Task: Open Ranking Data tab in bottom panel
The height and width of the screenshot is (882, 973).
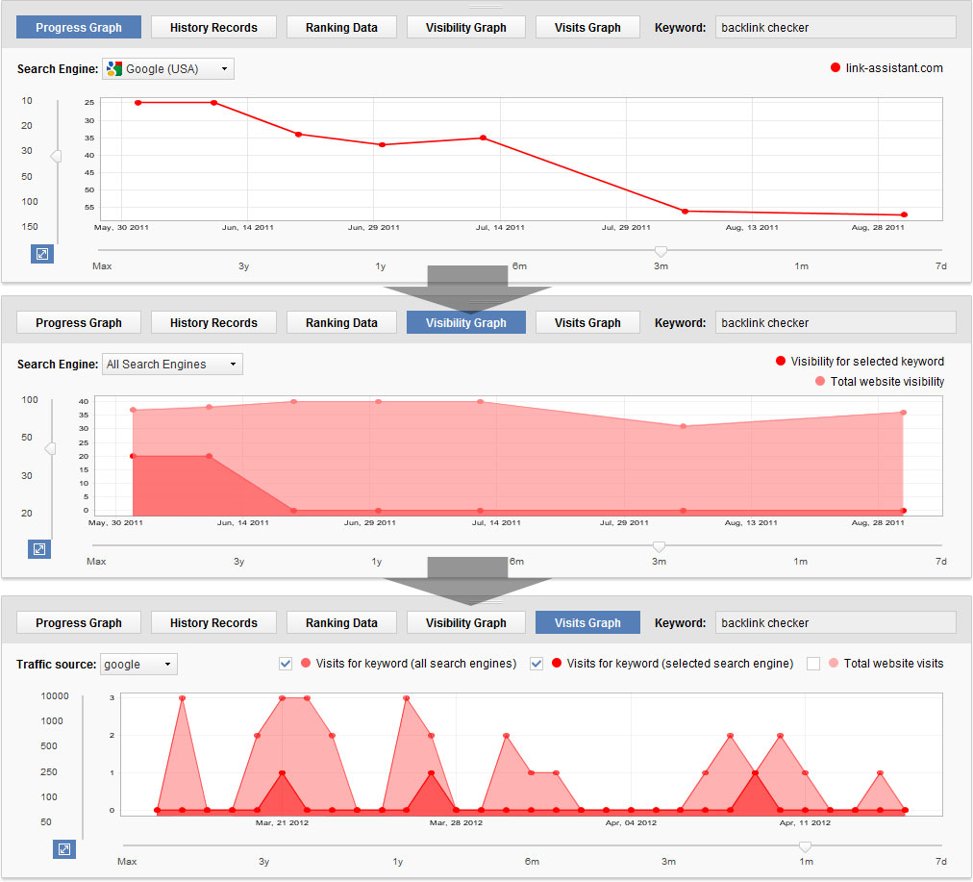Action: [341, 622]
